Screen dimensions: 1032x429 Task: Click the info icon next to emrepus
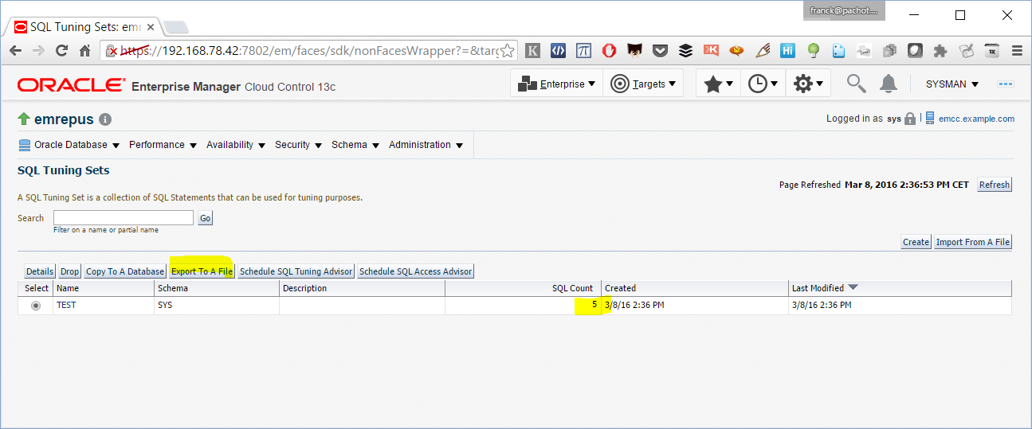coord(105,119)
